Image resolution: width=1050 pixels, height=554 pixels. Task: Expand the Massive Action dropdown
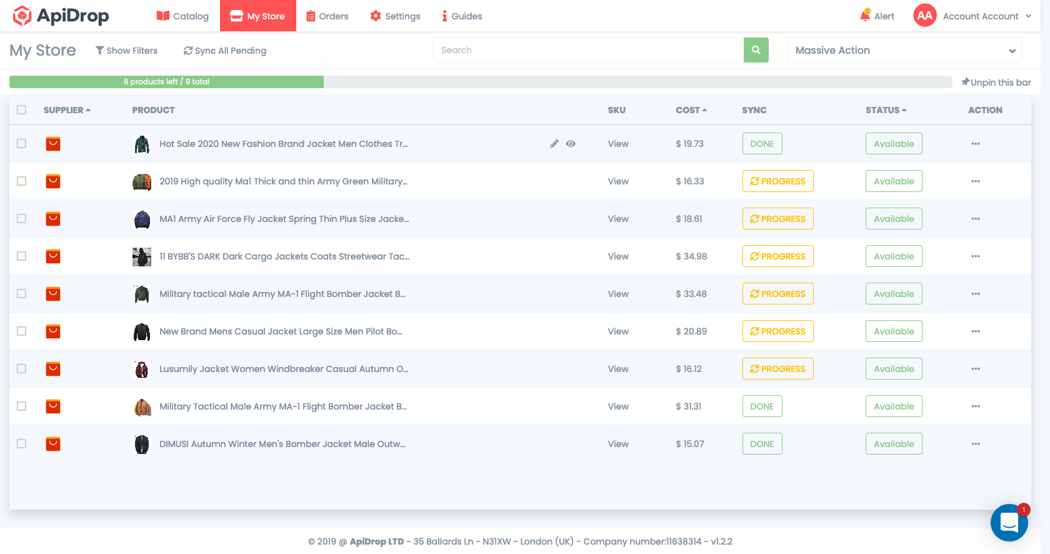(904, 51)
